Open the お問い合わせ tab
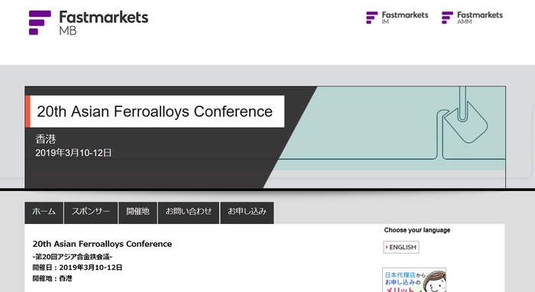The height and width of the screenshot is (292, 535). pos(189,213)
